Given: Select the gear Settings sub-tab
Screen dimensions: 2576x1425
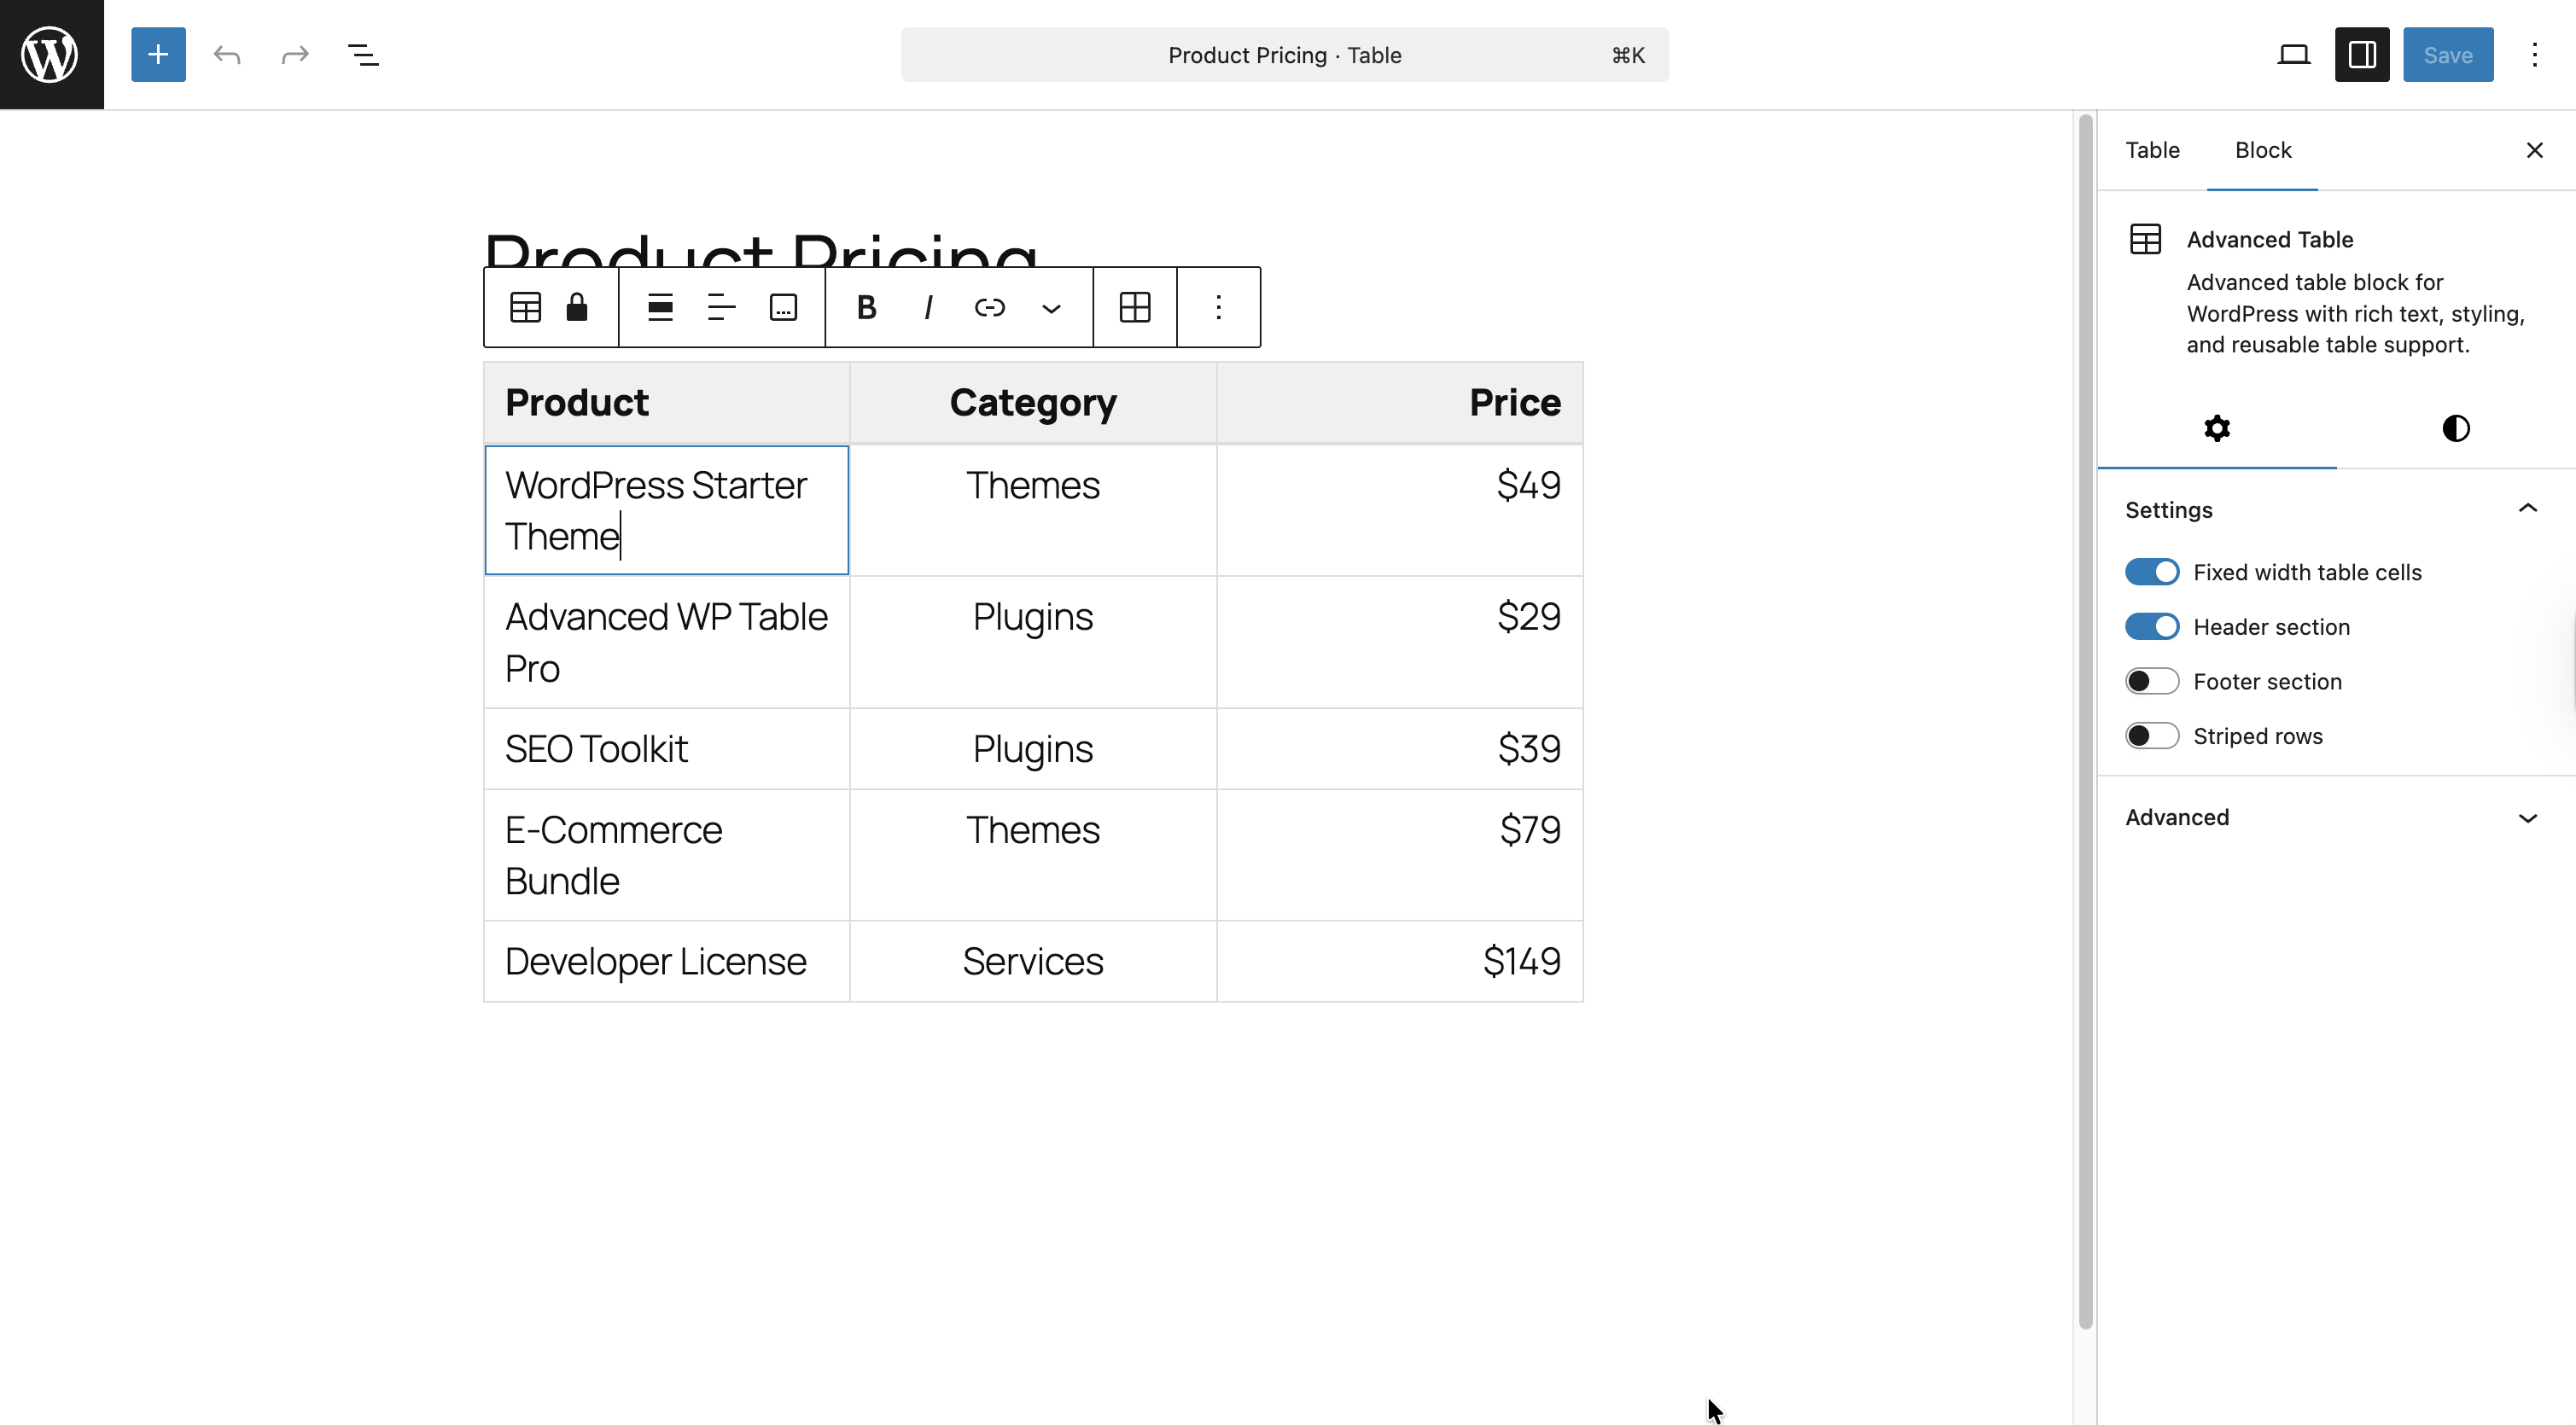Looking at the screenshot, I should coord(2217,428).
